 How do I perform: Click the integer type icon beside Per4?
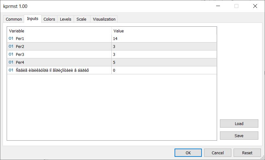pyautogui.click(x=11, y=62)
